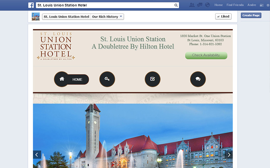Toggle the Liked button
270x168 pixels.
click(223, 17)
